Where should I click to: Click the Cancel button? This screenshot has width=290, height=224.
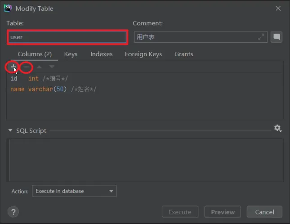click(264, 212)
